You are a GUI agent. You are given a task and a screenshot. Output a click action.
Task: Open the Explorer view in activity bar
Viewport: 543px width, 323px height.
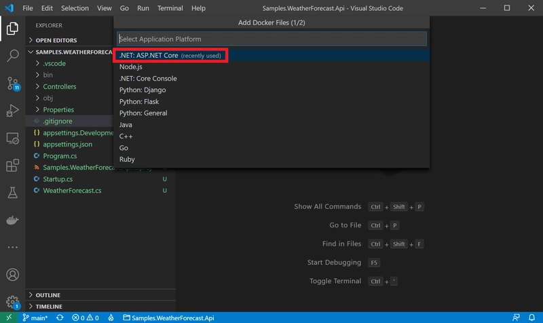click(x=12, y=28)
